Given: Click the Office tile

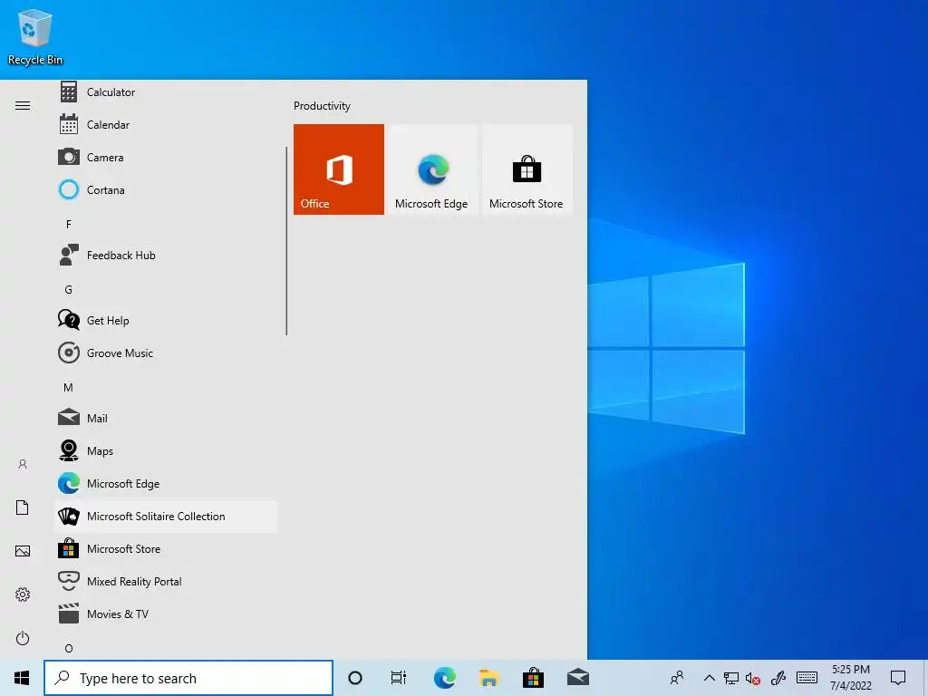Looking at the screenshot, I should (x=339, y=169).
